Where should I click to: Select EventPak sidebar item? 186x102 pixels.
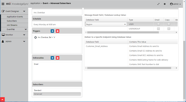tap(11, 29)
